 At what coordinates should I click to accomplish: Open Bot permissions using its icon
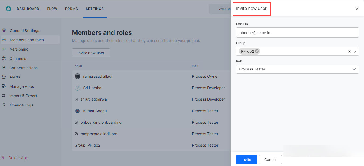pyautogui.click(x=4, y=68)
